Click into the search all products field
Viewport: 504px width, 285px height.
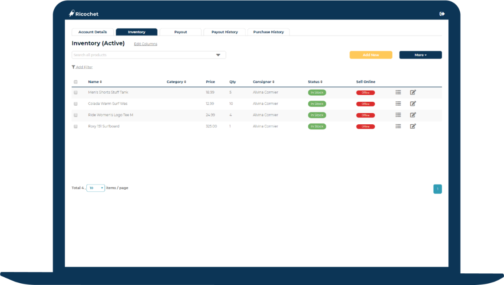pyautogui.click(x=143, y=55)
